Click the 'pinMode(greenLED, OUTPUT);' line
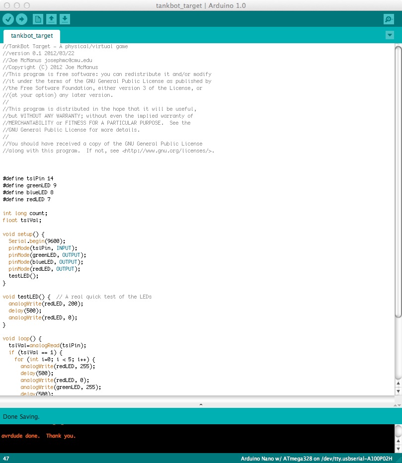Screen dimensions: 402x463 tap(47, 255)
